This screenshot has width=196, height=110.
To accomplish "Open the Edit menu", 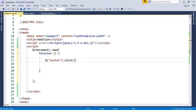I will tap(7, 5).
